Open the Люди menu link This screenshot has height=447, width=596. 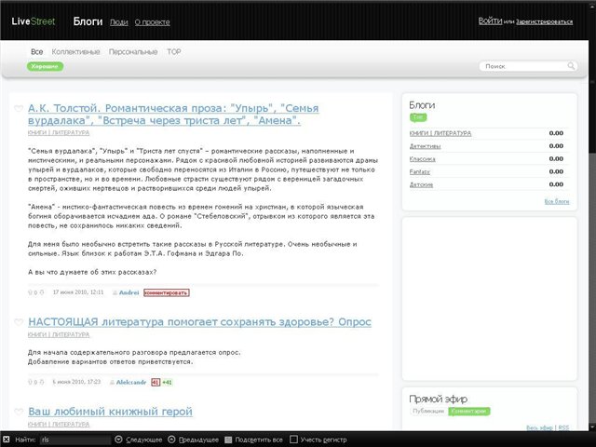(119, 22)
